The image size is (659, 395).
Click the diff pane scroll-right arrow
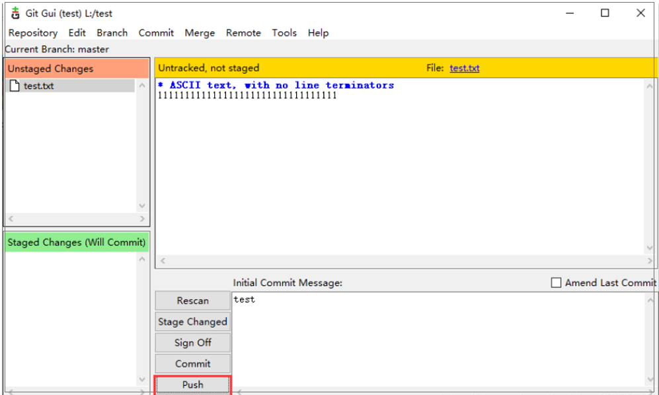[650, 261]
